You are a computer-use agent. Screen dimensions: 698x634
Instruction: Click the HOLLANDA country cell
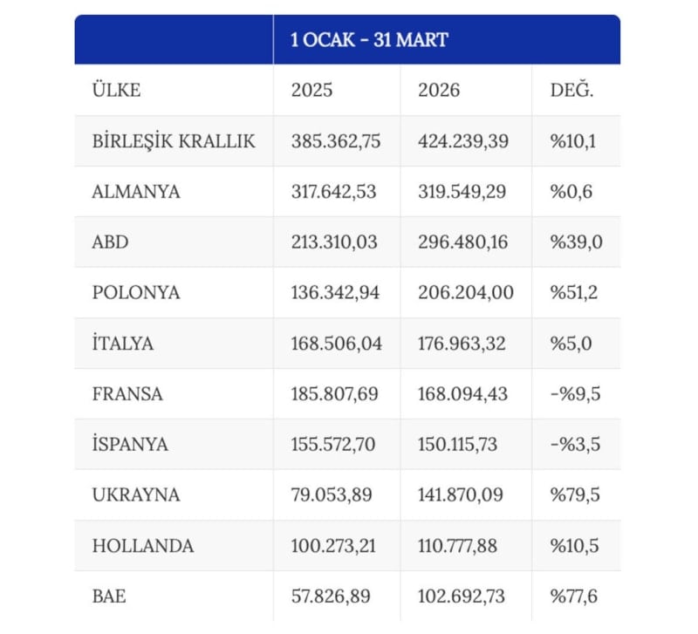point(143,546)
